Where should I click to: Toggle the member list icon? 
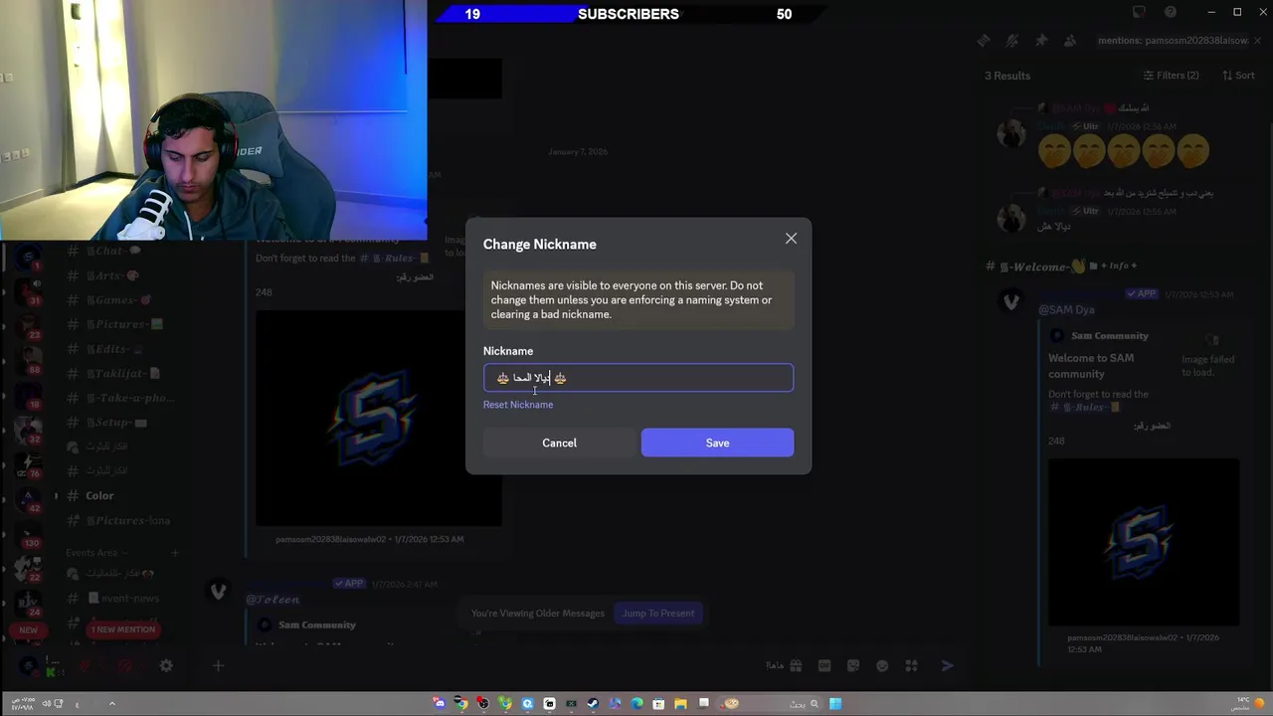click(x=1070, y=41)
